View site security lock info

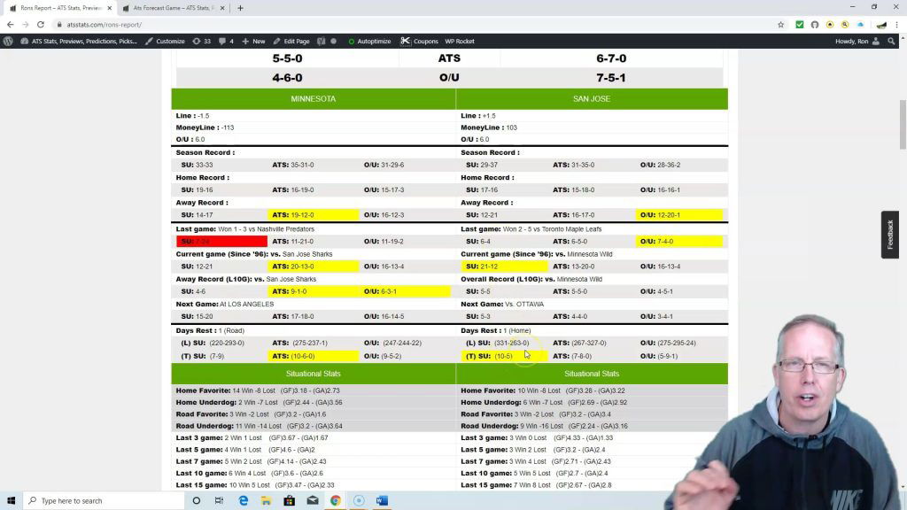pyautogui.click(x=59, y=24)
